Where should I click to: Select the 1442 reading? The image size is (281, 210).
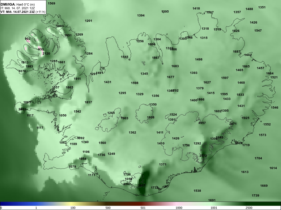pos(248,55)
